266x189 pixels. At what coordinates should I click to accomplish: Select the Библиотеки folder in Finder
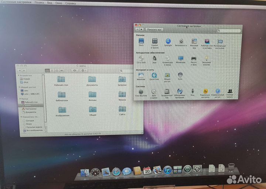(x=62, y=96)
